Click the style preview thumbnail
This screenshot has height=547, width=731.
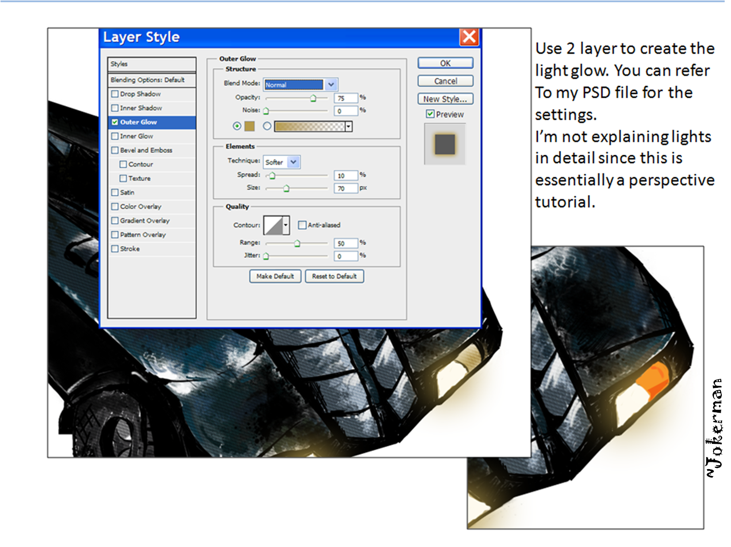(x=445, y=145)
